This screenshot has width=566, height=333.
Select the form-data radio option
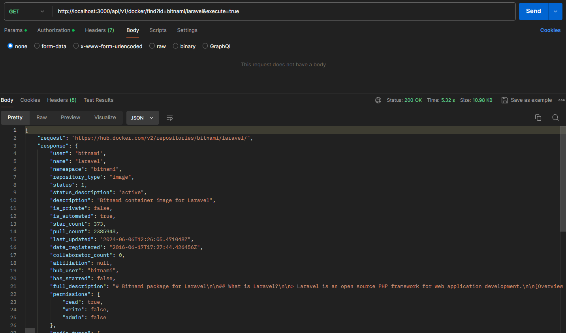[37, 46]
